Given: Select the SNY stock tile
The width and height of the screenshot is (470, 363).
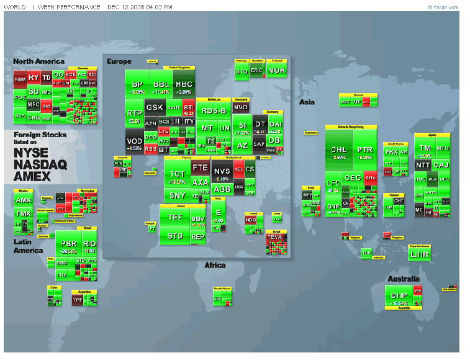Looking at the screenshot, I should [x=177, y=195].
